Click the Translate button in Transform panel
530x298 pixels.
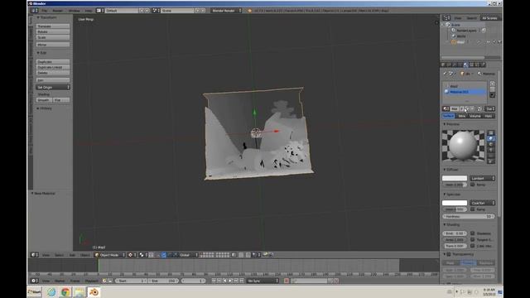53,26
